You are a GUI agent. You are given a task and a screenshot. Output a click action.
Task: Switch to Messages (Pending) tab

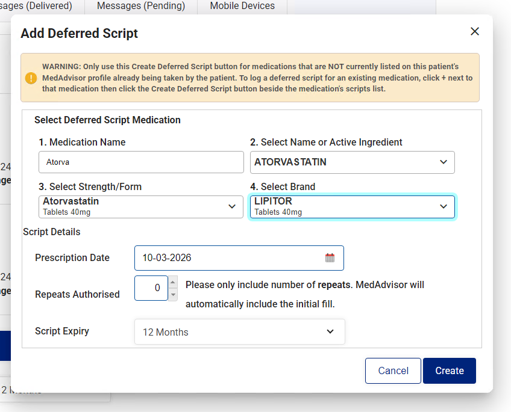(141, 6)
